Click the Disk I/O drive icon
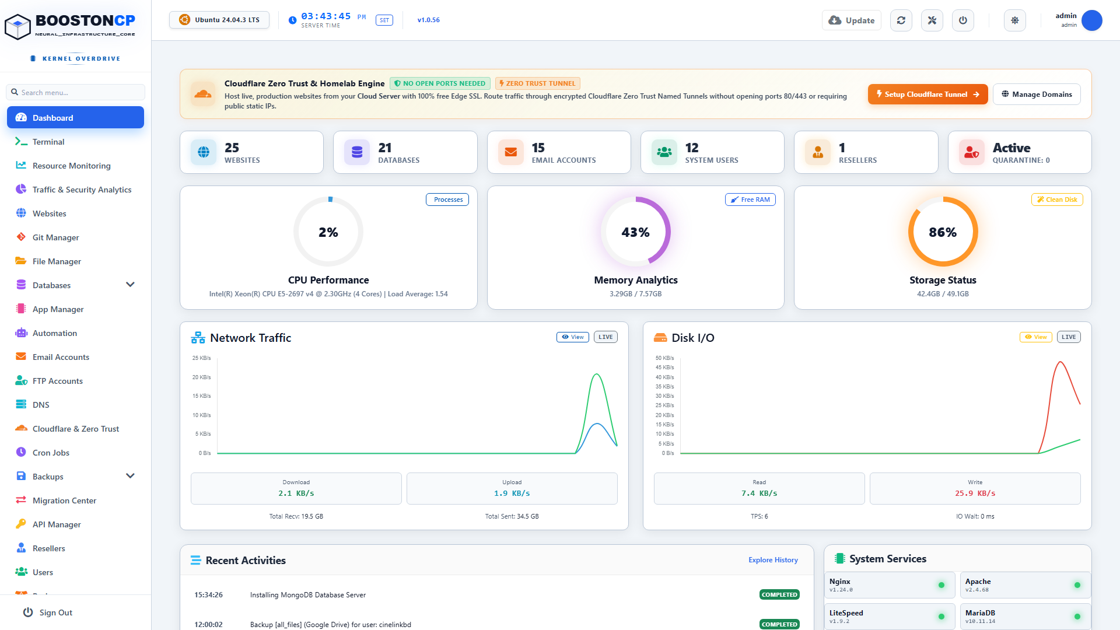The height and width of the screenshot is (630, 1120). click(x=660, y=338)
